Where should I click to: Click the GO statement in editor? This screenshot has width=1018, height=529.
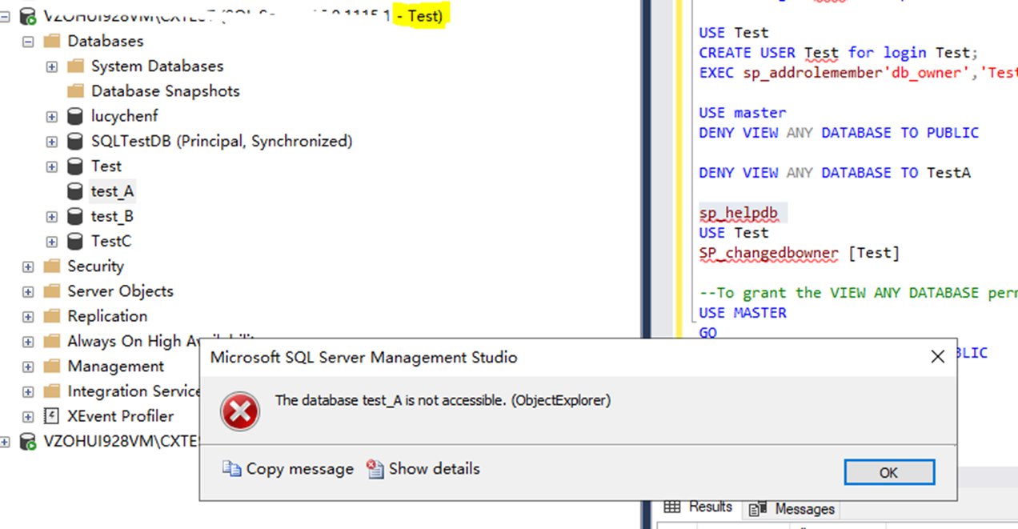point(708,333)
